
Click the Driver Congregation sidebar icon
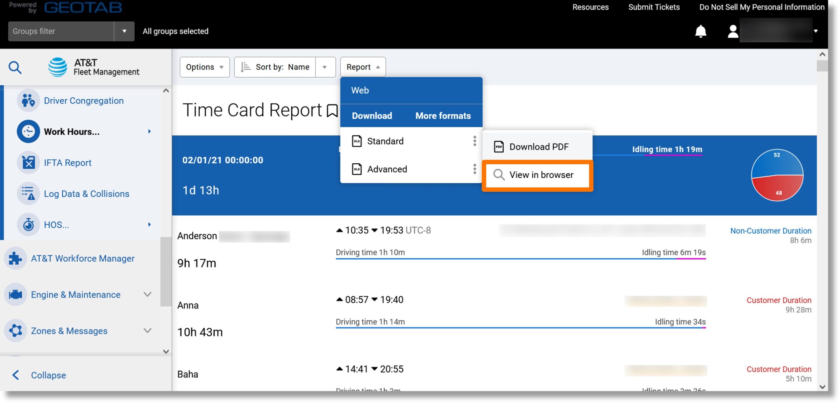click(x=27, y=101)
